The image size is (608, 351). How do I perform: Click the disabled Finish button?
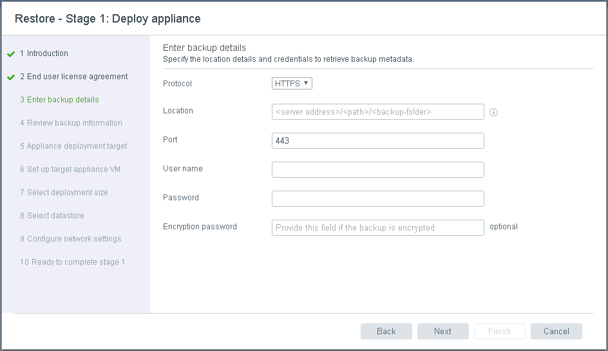[x=499, y=331]
